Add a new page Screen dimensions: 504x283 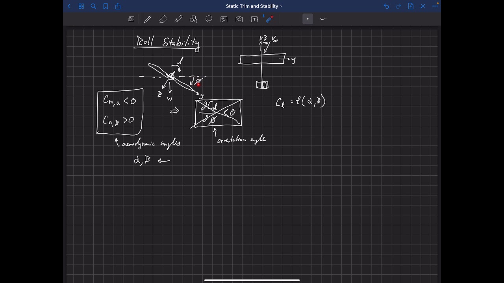tap(411, 6)
